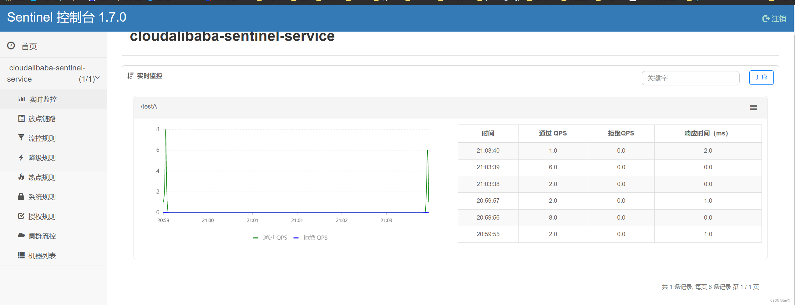This screenshot has height=305, width=795.
Task: Click the logout arrow icon
Action: point(766,19)
